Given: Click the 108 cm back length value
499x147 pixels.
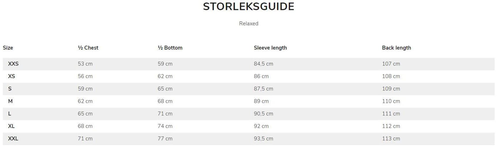Looking at the screenshot, I should coord(391,76).
